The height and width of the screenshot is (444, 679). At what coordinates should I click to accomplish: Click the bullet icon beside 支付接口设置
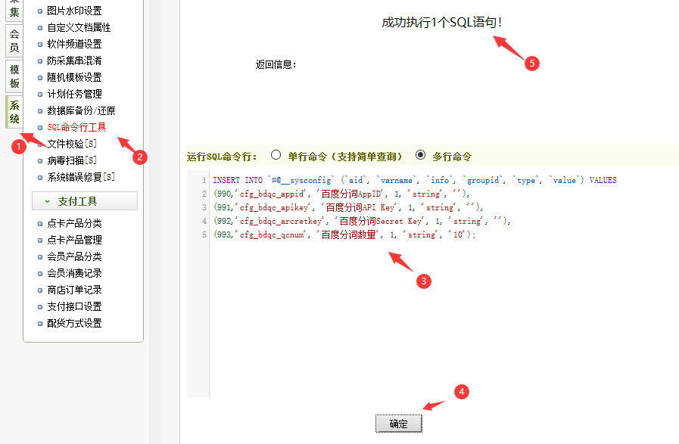point(41,307)
